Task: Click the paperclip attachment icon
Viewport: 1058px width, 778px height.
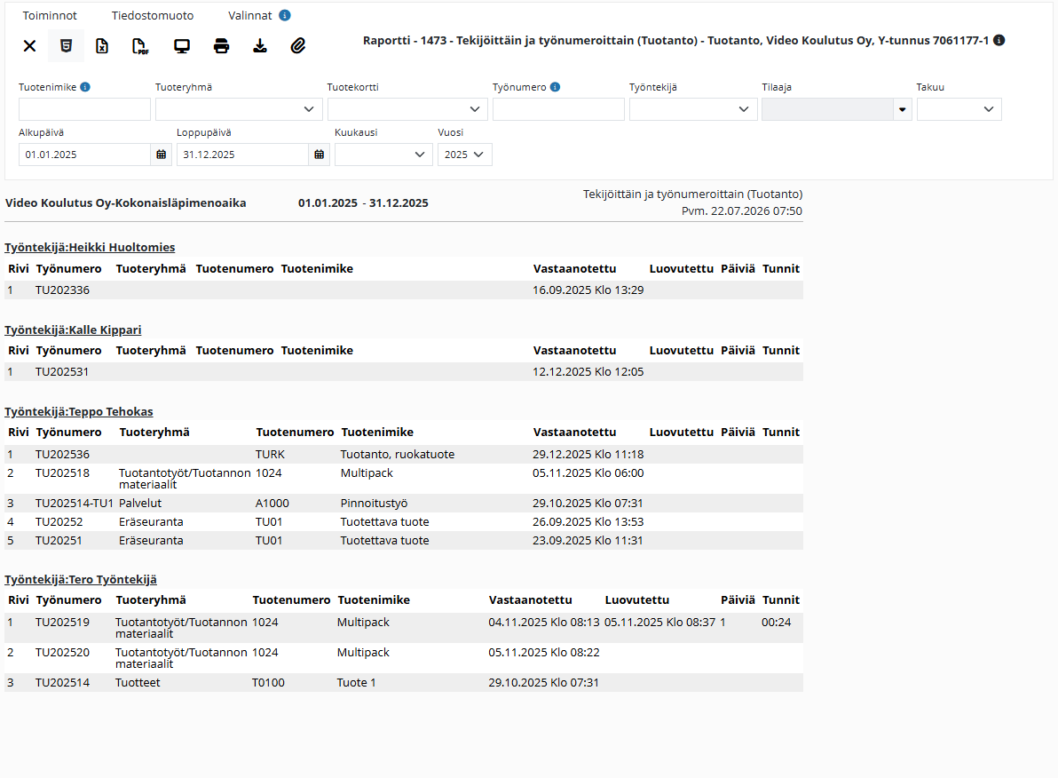Action: pos(298,46)
